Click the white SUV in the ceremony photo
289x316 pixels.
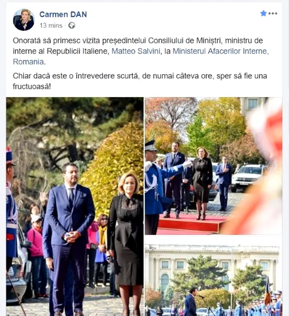248,177
